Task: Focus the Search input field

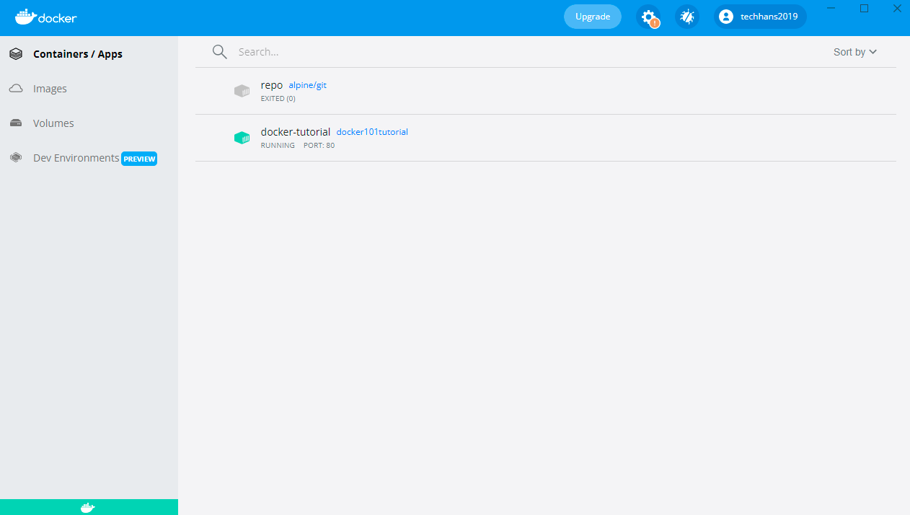Action: click(526, 52)
